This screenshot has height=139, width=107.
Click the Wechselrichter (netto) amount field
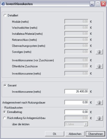(76, 28)
